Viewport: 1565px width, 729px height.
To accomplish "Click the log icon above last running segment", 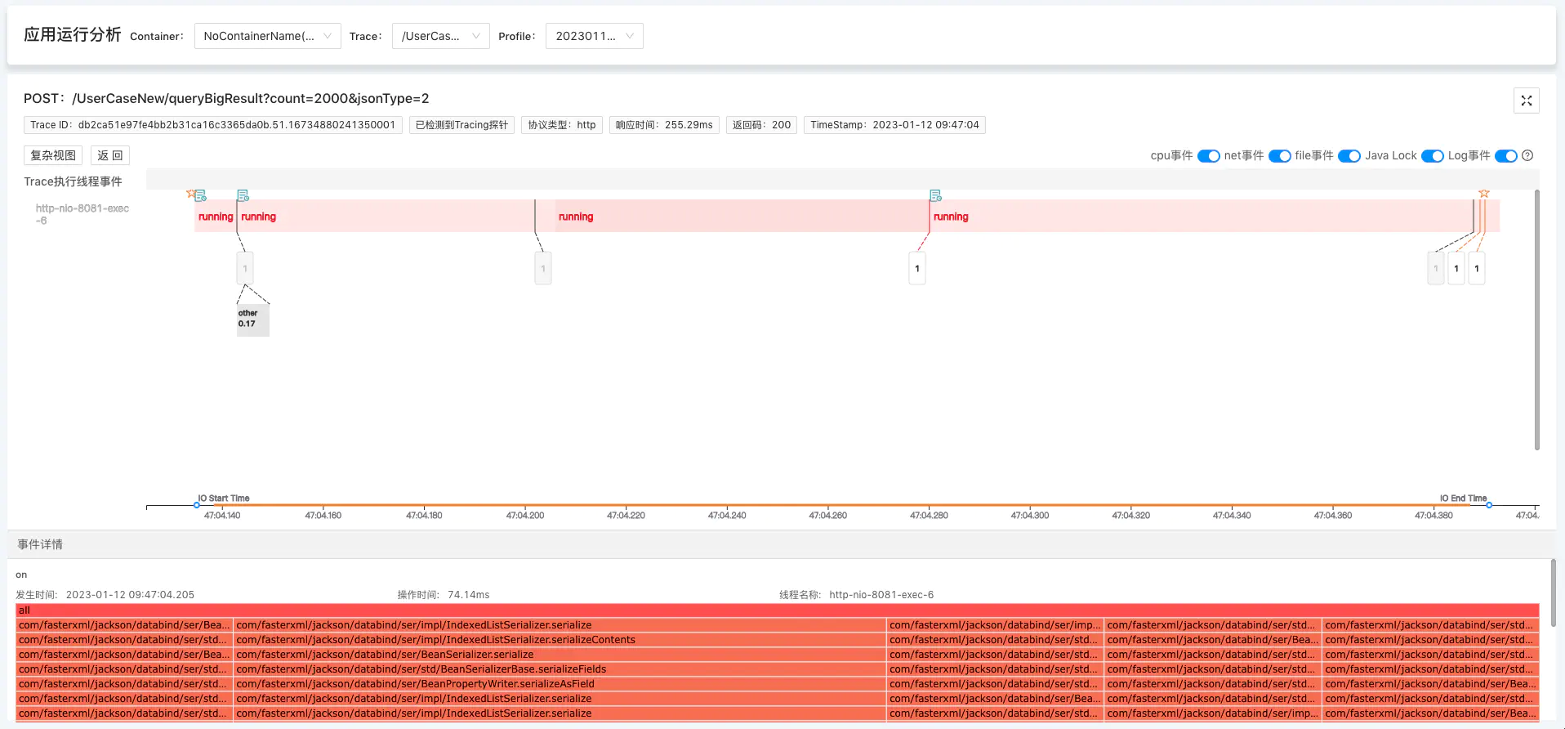I will point(935,196).
